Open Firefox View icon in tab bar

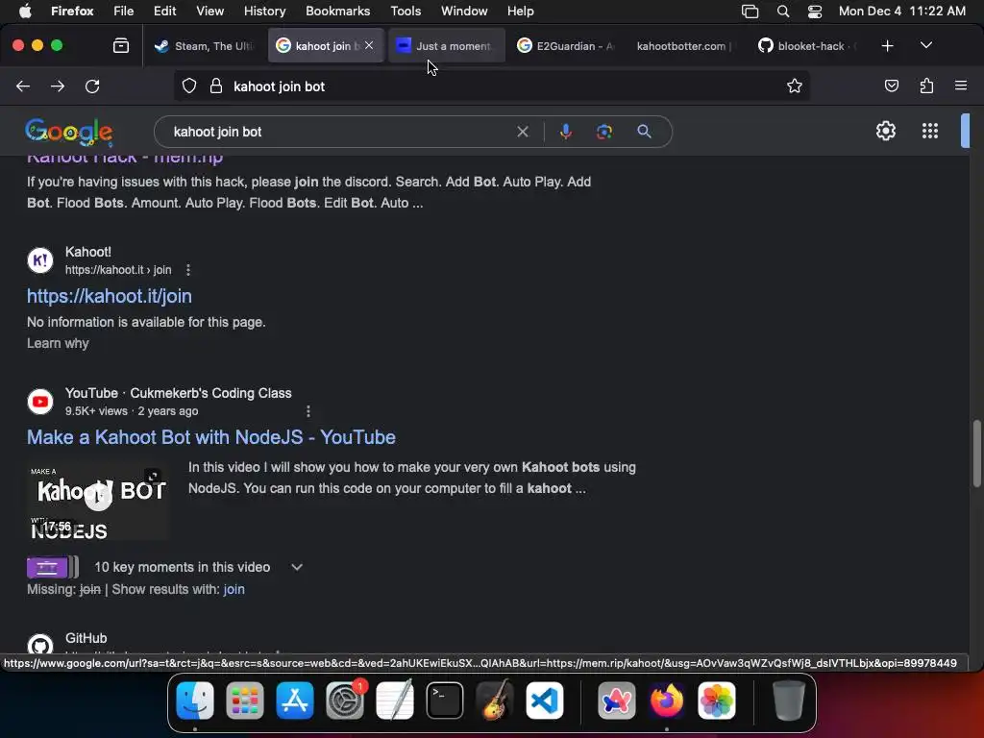point(121,46)
